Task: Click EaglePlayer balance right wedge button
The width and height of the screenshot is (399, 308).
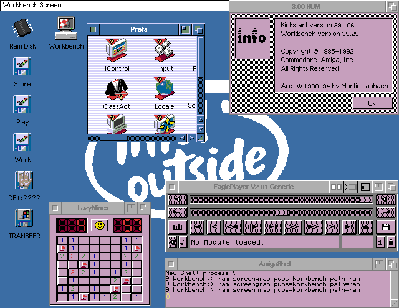Action: [386, 212]
